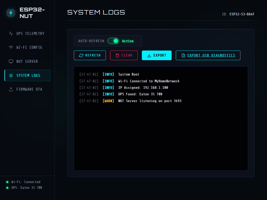
Task: Click the Firmware OTA upload icon
Action: (x=11, y=89)
